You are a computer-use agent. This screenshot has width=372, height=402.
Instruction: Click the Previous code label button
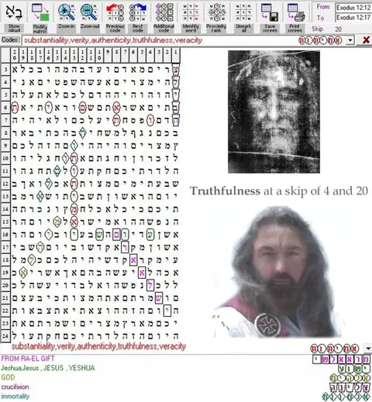coord(115,29)
